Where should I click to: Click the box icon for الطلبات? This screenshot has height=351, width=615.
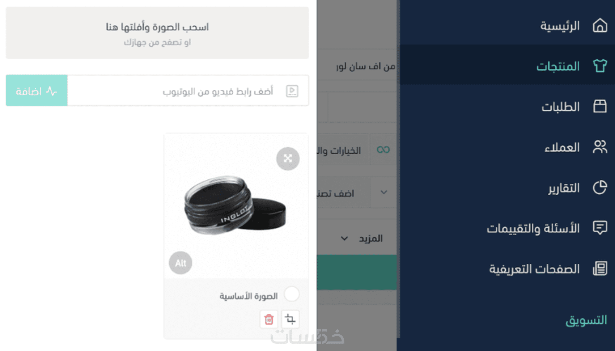click(x=600, y=106)
